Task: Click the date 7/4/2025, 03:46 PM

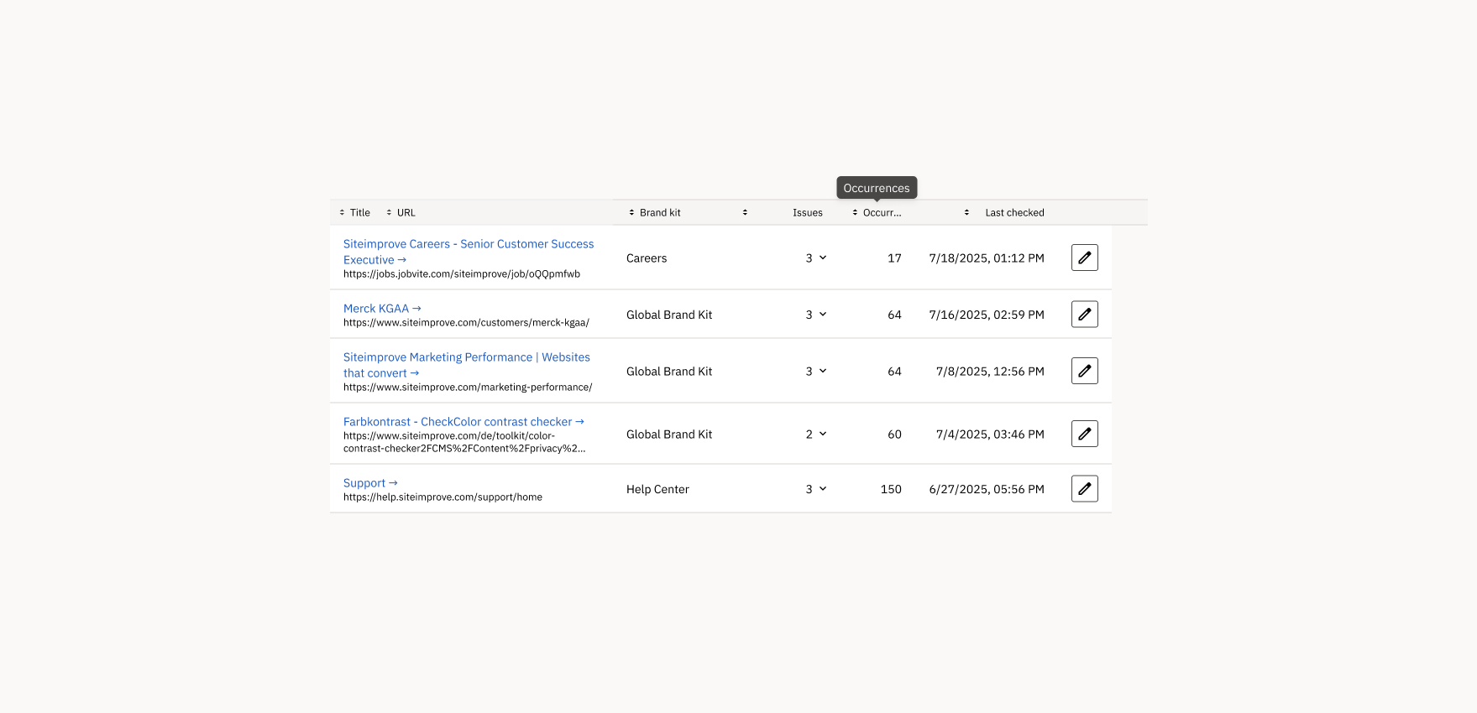Action: click(990, 434)
